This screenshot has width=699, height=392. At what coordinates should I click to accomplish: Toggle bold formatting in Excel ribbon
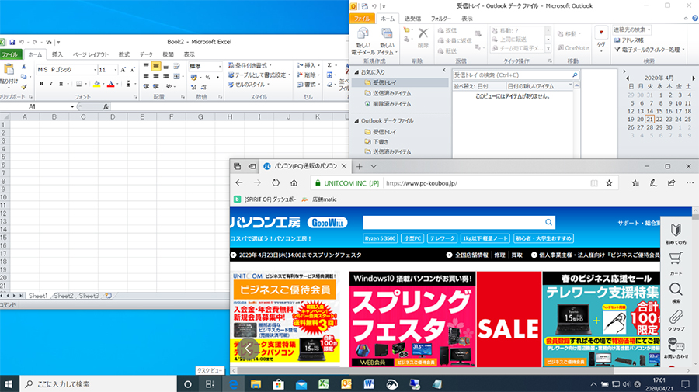pyautogui.click(x=40, y=84)
